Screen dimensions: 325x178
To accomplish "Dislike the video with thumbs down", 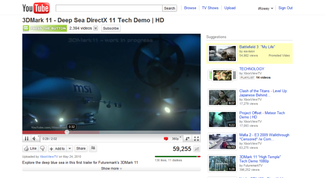I will coord(43,148).
